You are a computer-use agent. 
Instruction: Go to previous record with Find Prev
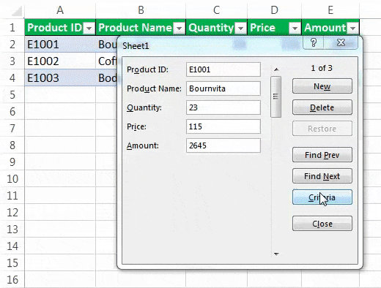click(x=322, y=155)
